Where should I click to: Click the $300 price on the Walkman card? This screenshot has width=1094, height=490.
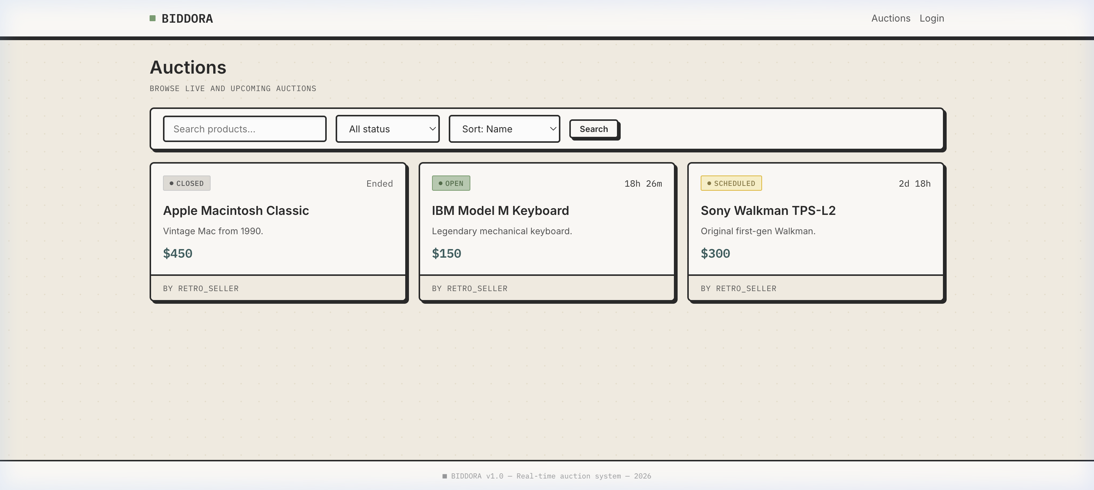point(715,253)
